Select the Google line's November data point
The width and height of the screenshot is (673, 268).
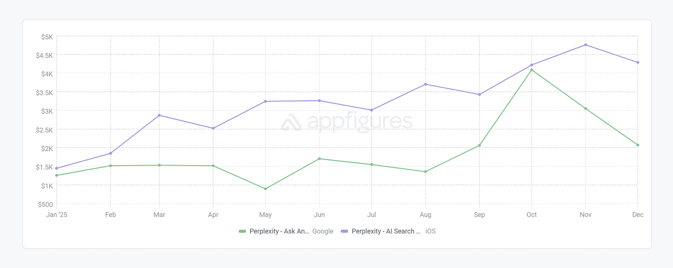tap(586, 109)
